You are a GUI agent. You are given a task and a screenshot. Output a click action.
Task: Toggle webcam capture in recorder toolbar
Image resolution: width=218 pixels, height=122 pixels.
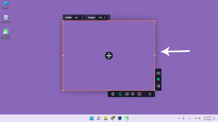(x=113, y=94)
